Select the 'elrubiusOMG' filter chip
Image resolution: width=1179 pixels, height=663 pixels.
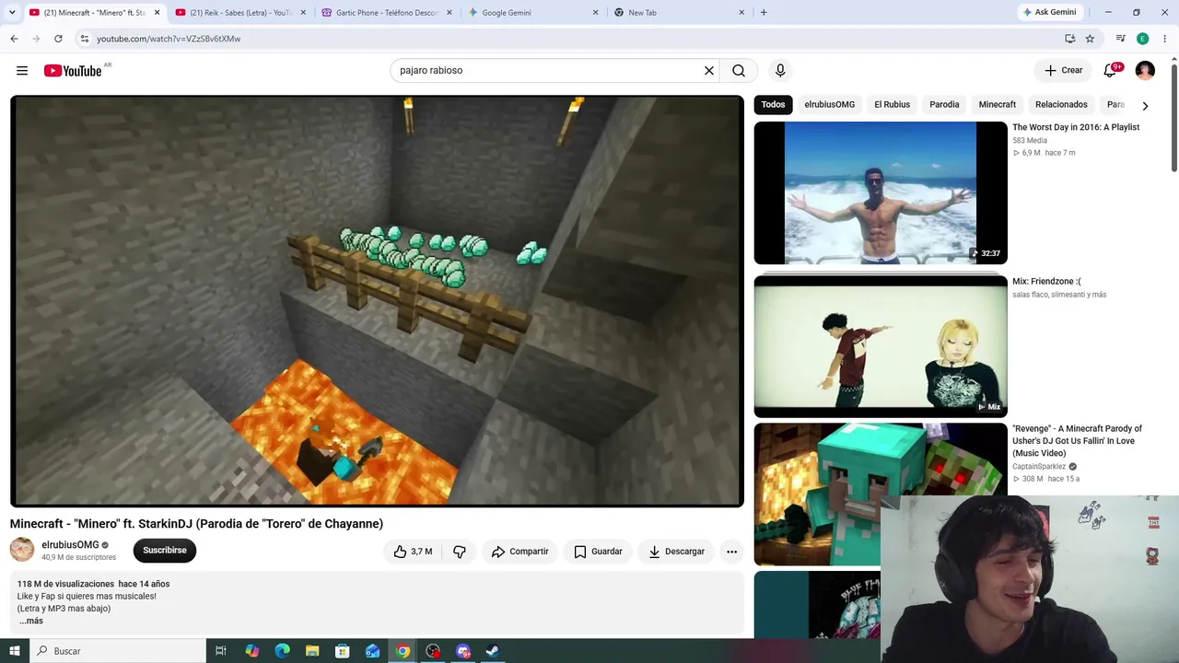pyautogui.click(x=829, y=105)
